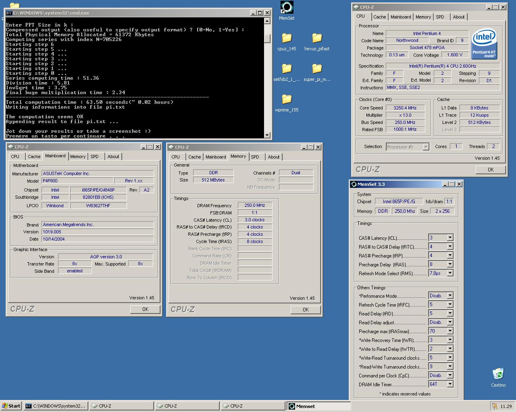Screen dimensions: 516x412
Task: Open the CAS# Latency (tCL) dropdown
Action: pos(450,238)
